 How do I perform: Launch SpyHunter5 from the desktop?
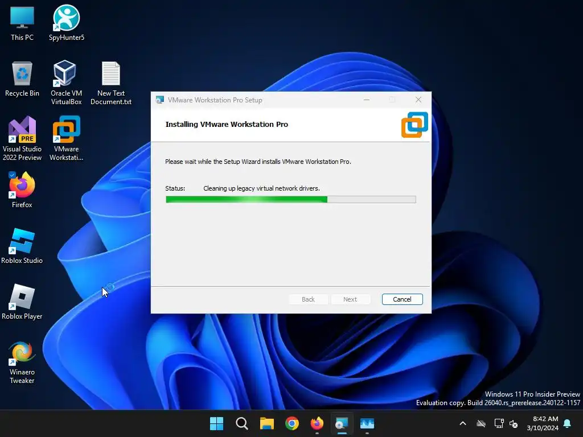66,23
